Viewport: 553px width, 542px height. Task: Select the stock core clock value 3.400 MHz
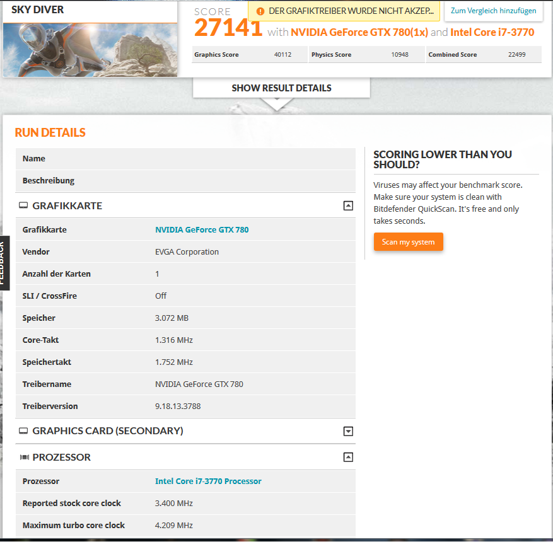(174, 503)
